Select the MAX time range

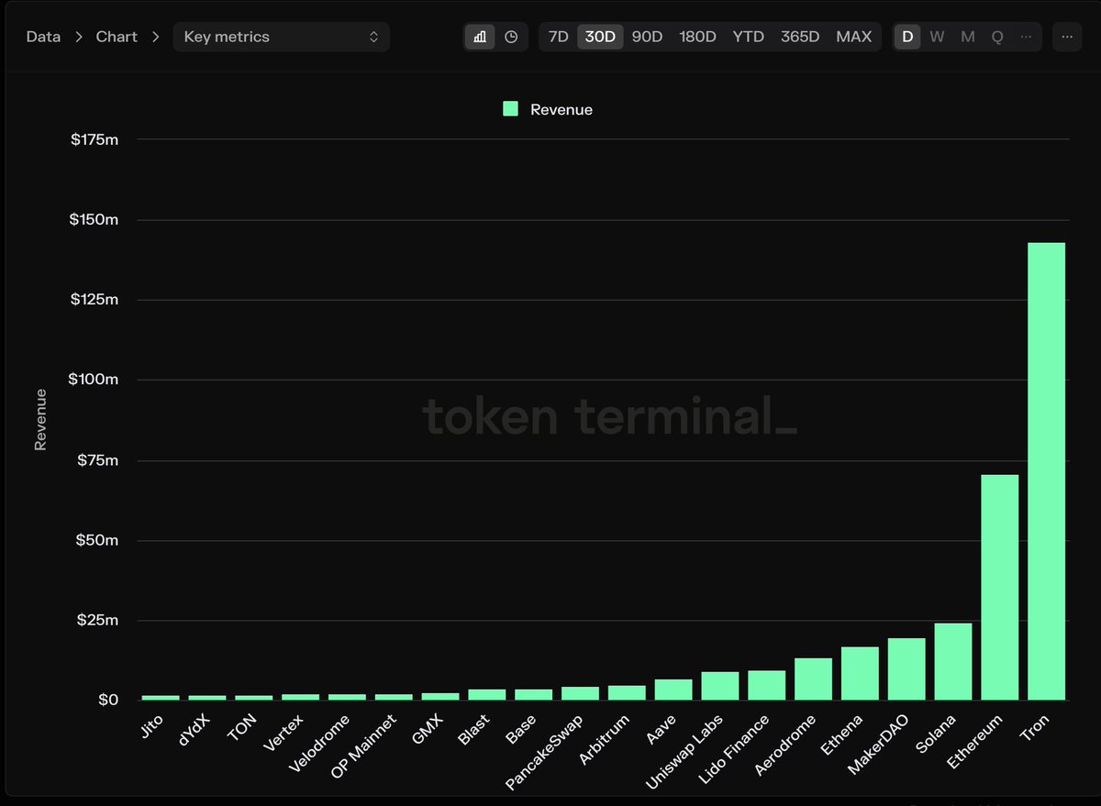click(x=854, y=37)
